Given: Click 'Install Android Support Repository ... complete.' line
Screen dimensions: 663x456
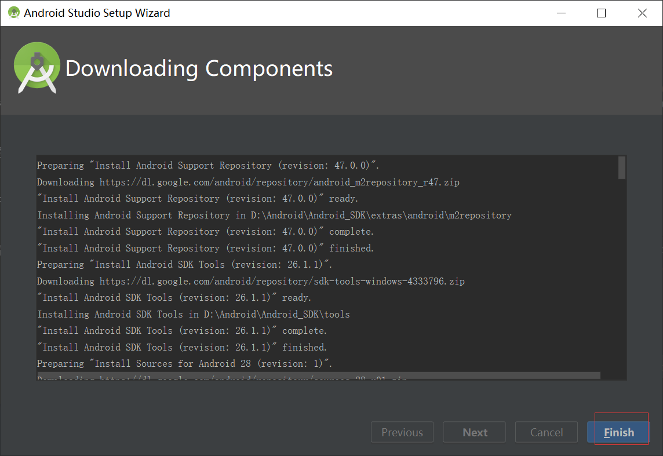Looking at the screenshot, I should tap(206, 231).
